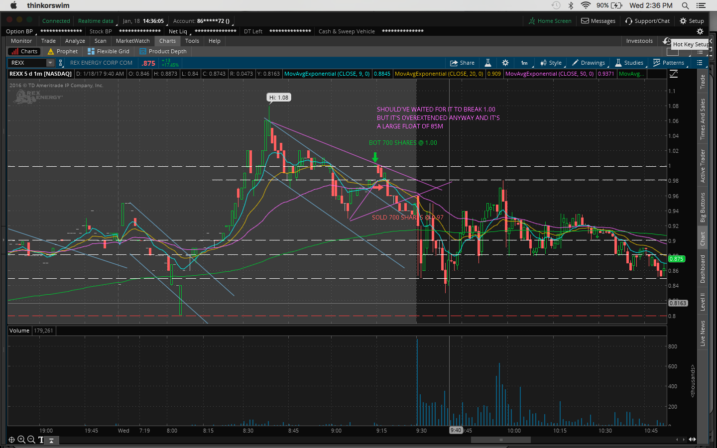Select the text note tool

(x=41, y=440)
